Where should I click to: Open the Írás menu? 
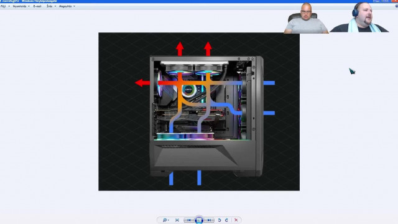pyautogui.click(x=49, y=6)
